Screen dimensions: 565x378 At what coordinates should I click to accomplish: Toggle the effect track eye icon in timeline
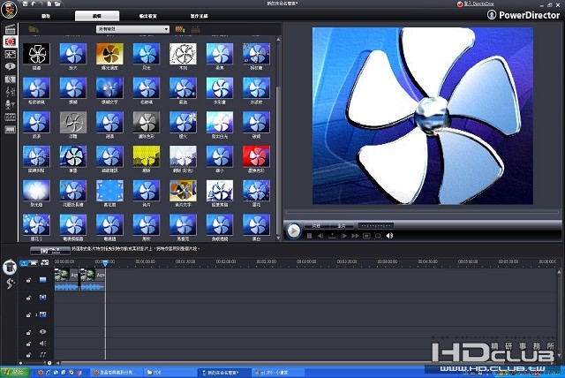(41, 330)
